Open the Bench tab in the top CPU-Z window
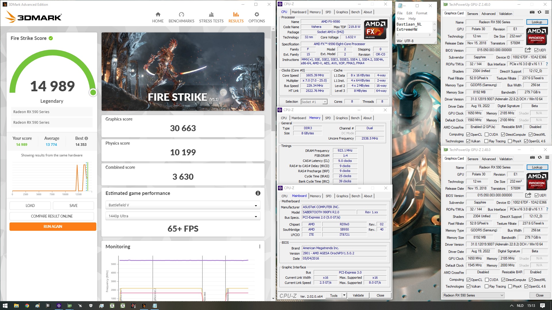The width and height of the screenshot is (552, 310). click(x=356, y=12)
